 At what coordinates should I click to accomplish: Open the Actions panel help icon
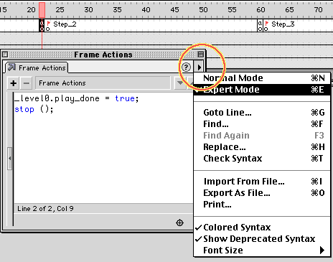point(186,67)
